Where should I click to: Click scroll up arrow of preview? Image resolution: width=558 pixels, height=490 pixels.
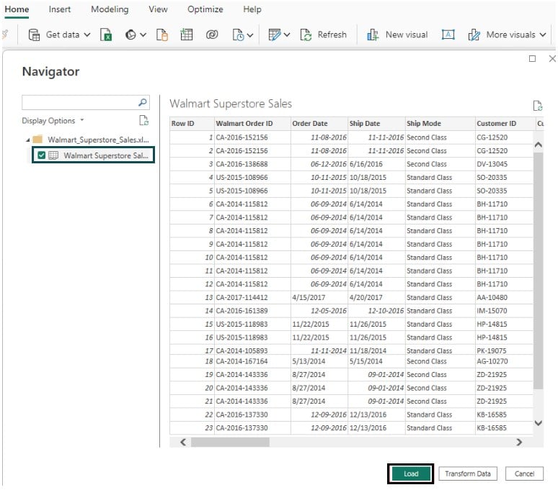click(539, 145)
